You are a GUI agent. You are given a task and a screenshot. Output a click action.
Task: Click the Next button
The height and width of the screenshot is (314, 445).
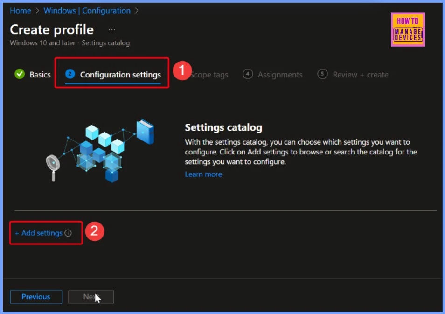[91, 297]
